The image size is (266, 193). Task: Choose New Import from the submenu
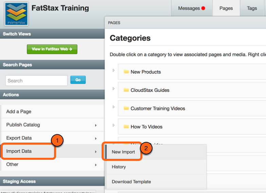pyautogui.click(x=156, y=152)
